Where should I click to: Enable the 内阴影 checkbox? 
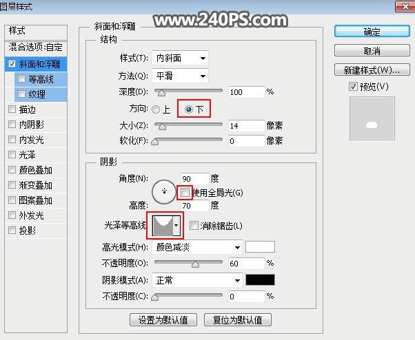(12, 124)
